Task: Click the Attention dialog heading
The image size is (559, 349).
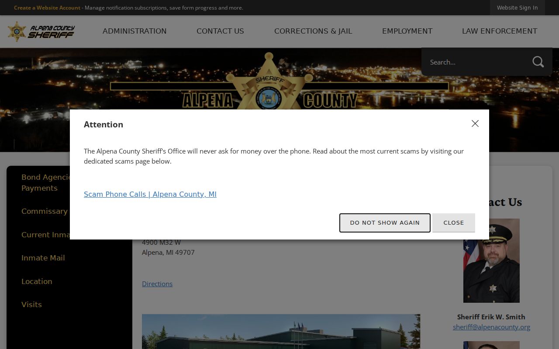Action: 104,124
